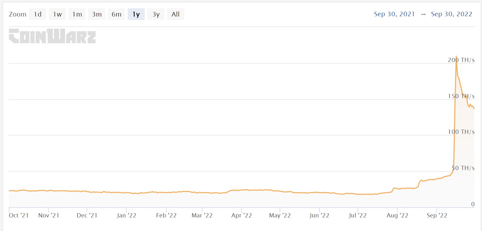The height and width of the screenshot is (231, 482).
Task: Select the 1y zoom range
Action: pos(136,14)
